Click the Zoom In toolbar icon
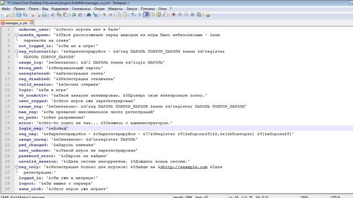Viewport: 353px width, 198px height. coord(104,15)
